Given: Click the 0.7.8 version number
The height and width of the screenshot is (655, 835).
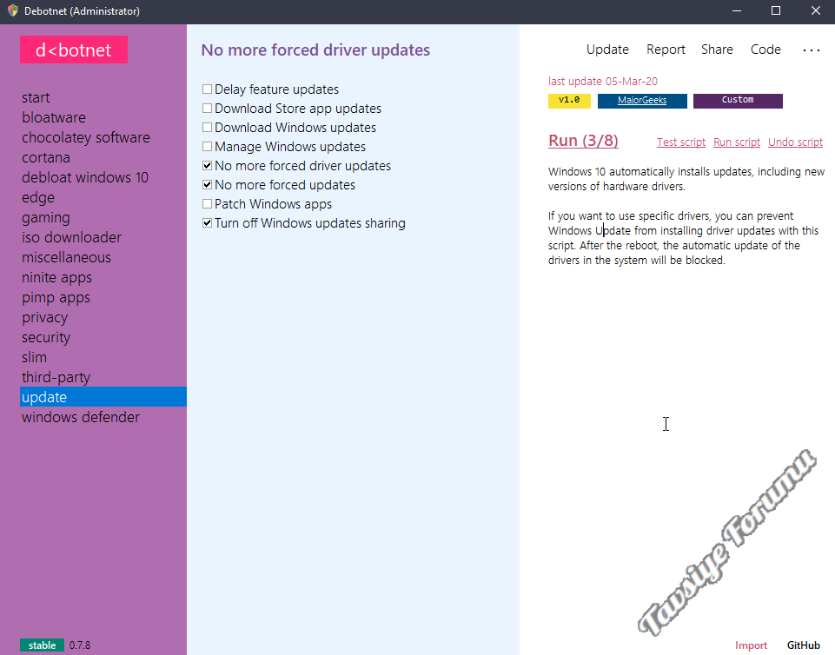Looking at the screenshot, I should tap(80, 645).
